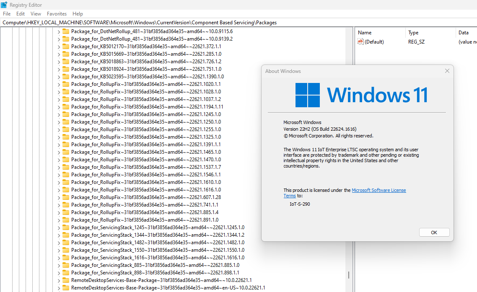Close the About Windows dialog
477x292 pixels.
(x=447, y=71)
